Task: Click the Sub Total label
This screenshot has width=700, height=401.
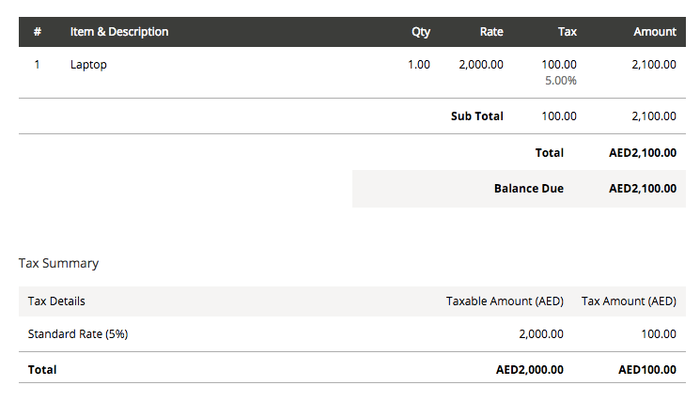Action: 477,116
